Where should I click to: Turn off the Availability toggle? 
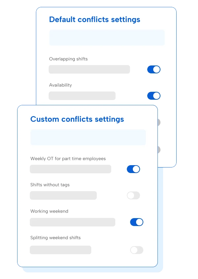pyautogui.click(x=154, y=96)
